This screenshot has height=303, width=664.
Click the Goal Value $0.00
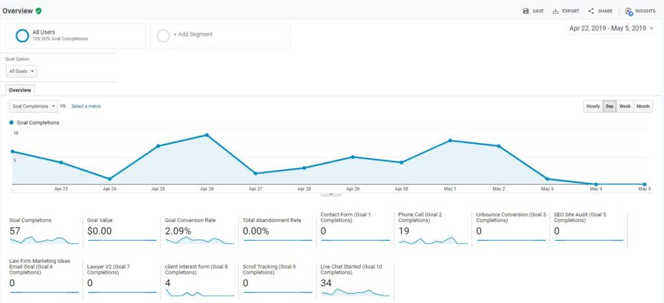[99, 230]
